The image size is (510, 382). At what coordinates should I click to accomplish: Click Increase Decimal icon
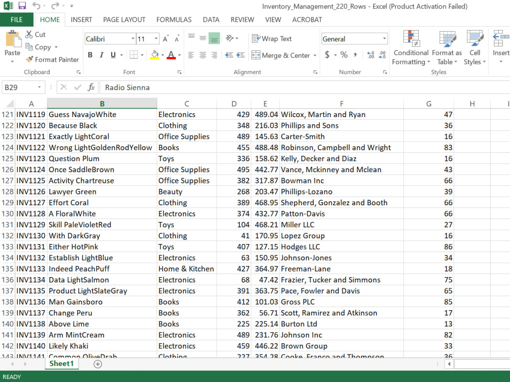(x=370, y=55)
